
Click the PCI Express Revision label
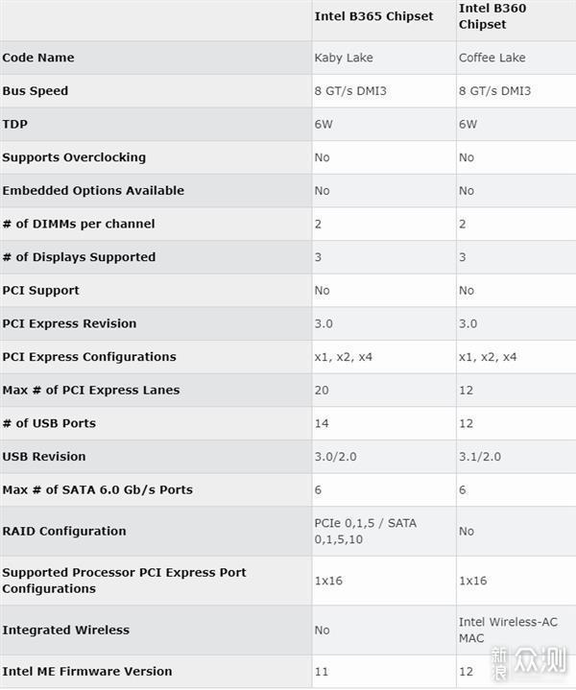(x=69, y=323)
